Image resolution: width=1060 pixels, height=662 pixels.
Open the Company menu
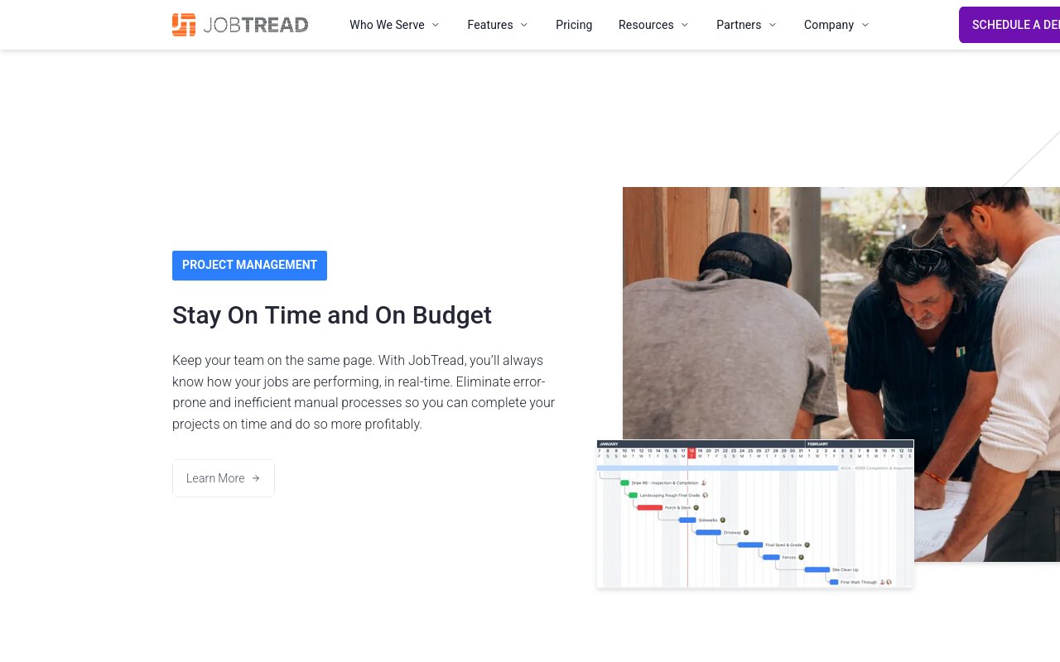[837, 25]
